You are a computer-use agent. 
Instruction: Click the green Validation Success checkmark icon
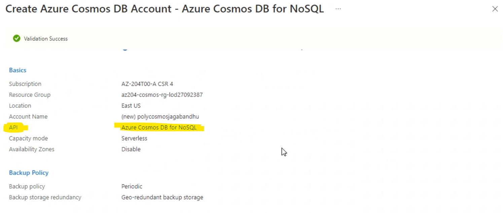tap(16, 38)
